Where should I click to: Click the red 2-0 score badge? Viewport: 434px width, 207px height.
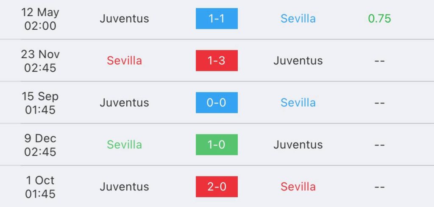[x=217, y=187]
